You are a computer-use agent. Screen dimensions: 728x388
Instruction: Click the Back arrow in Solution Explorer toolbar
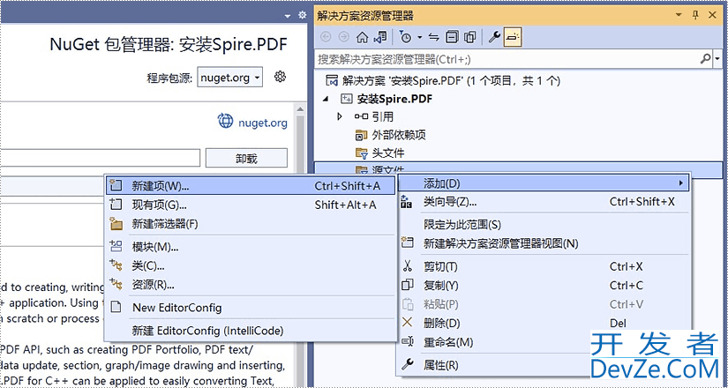[326, 37]
